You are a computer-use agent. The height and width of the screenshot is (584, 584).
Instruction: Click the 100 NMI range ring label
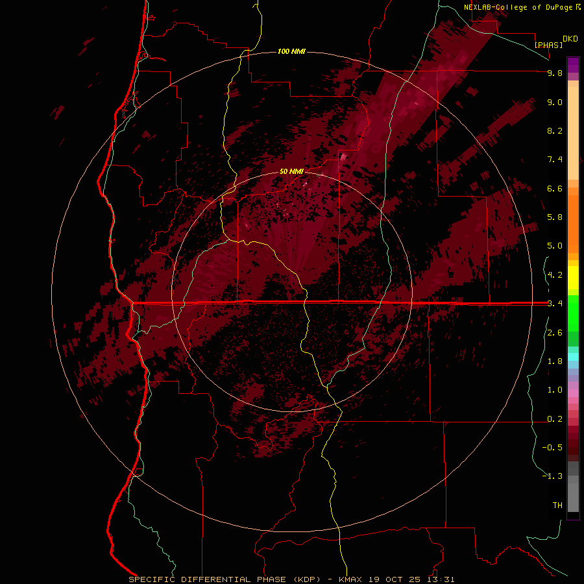[291, 51]
